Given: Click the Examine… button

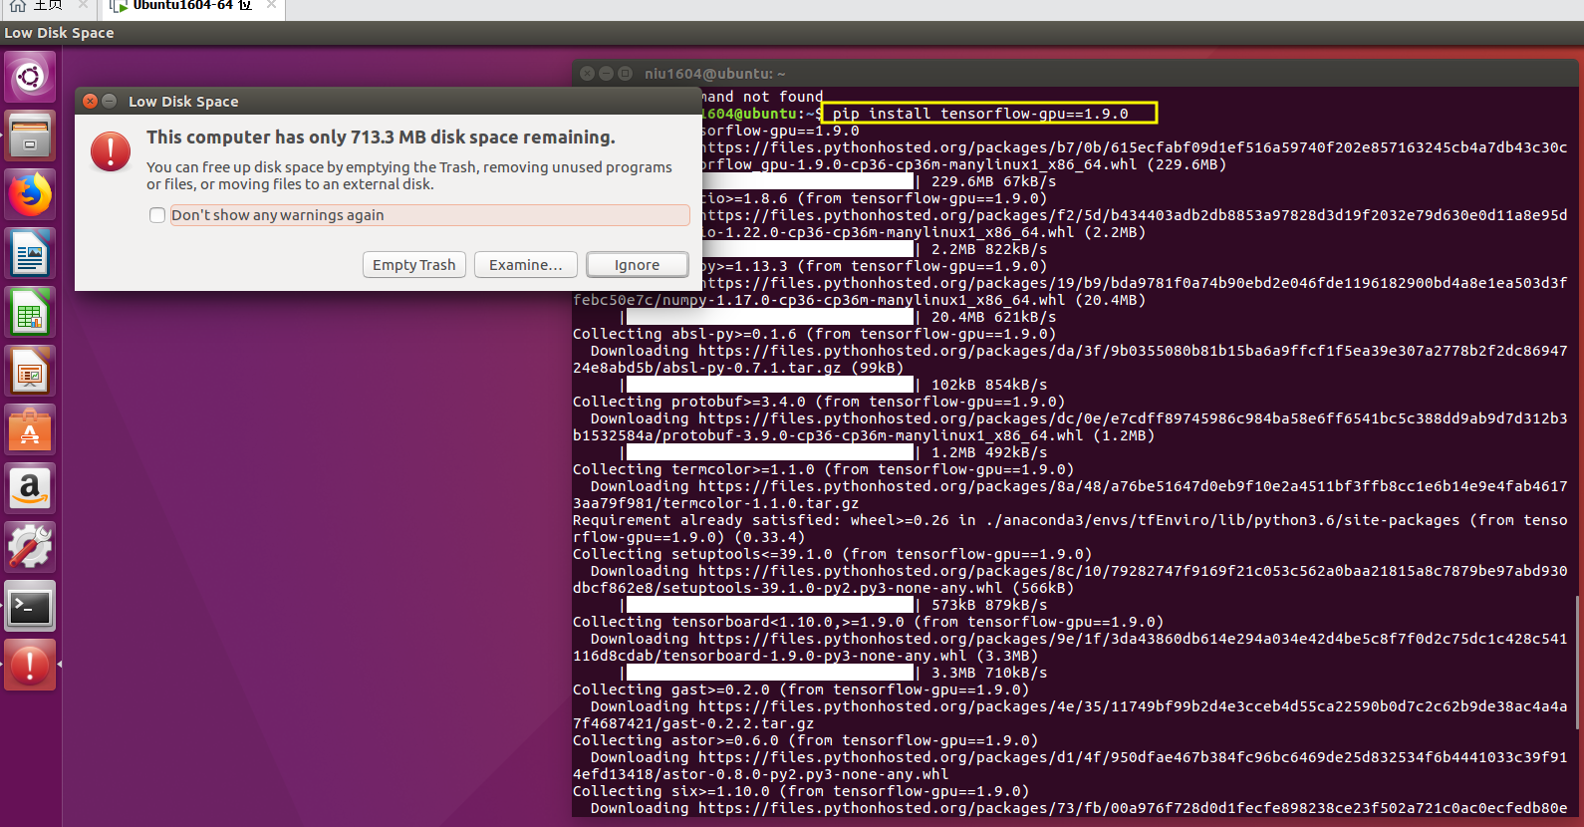Looking at the screenshot, I should point(526,264).
